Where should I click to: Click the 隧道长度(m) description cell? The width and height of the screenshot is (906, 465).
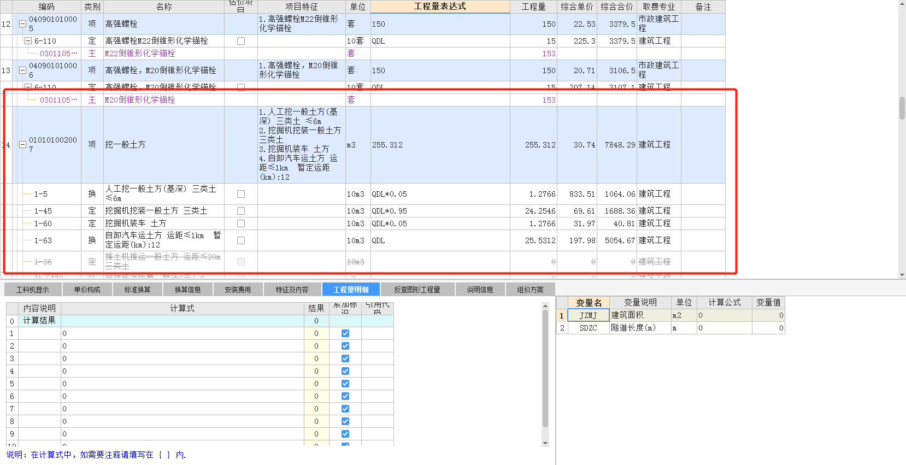(x=640, y=328)
